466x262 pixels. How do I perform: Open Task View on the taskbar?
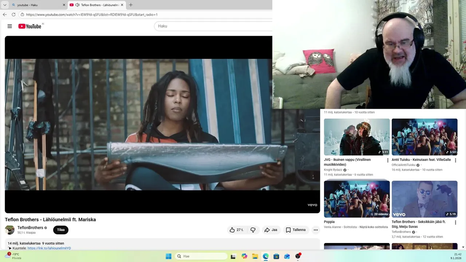tap(233, 256)
